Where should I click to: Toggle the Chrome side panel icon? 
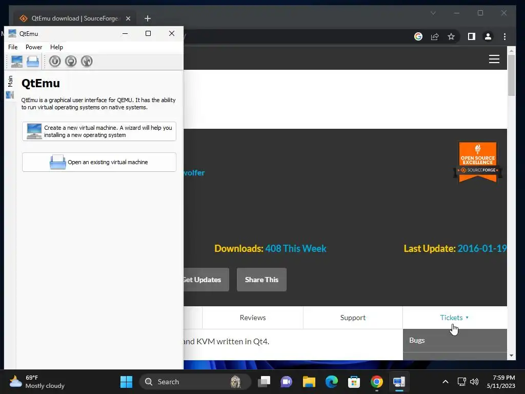[472, 36]
